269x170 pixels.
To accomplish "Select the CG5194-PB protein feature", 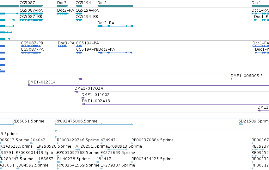I will [x=79, y=53].
